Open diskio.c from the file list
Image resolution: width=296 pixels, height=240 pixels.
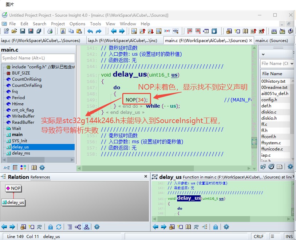click(269, 112)
